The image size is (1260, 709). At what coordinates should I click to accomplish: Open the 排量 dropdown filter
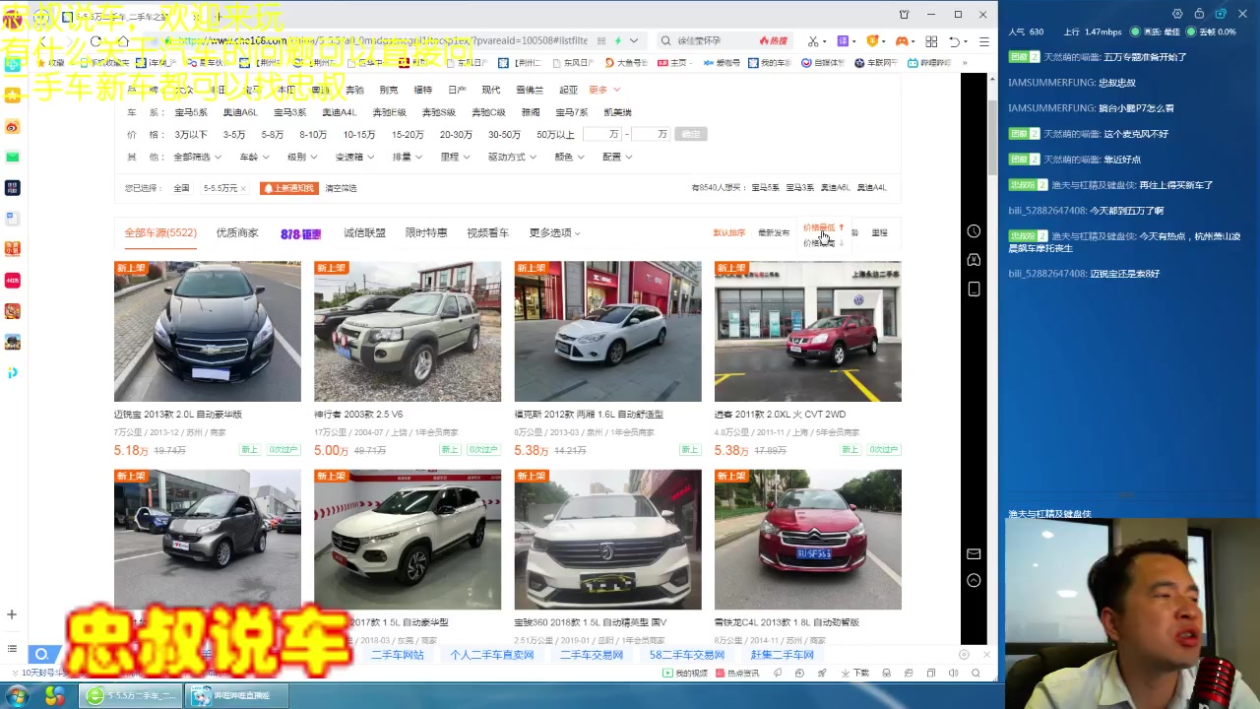tap(407, 157)
